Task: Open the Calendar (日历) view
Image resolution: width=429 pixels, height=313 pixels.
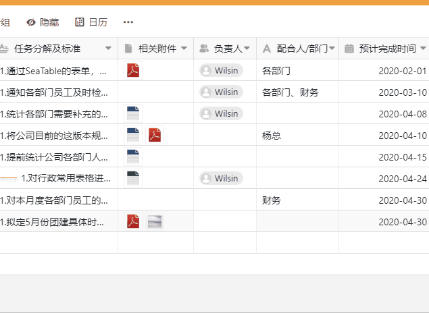Action: point(91,22)
